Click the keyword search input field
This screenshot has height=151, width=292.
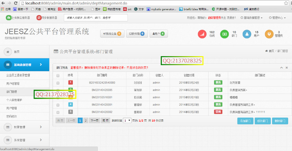(96, 18)
